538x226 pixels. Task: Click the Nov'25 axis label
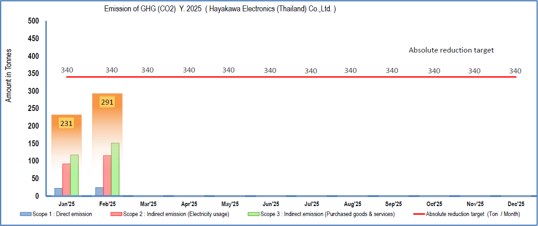[x=475, y=204]
